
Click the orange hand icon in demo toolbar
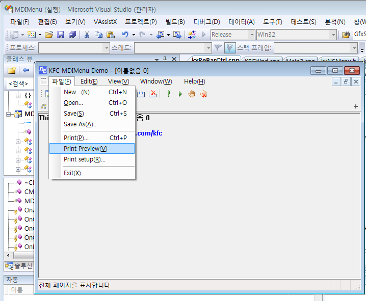point(192,94)
